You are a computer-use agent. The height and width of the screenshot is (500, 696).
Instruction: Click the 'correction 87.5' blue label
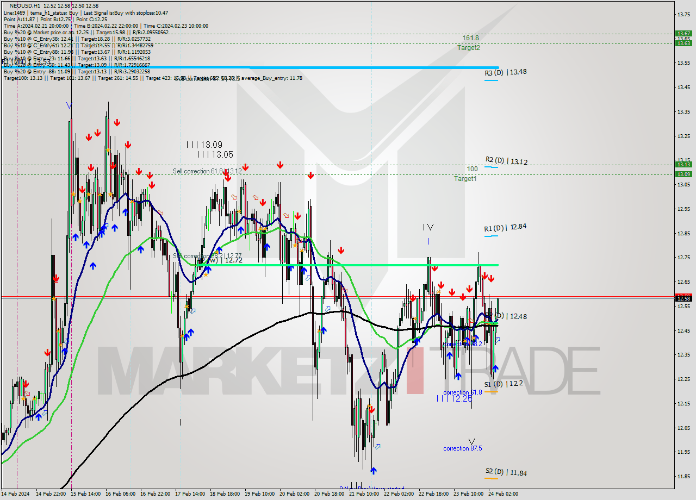463,448
